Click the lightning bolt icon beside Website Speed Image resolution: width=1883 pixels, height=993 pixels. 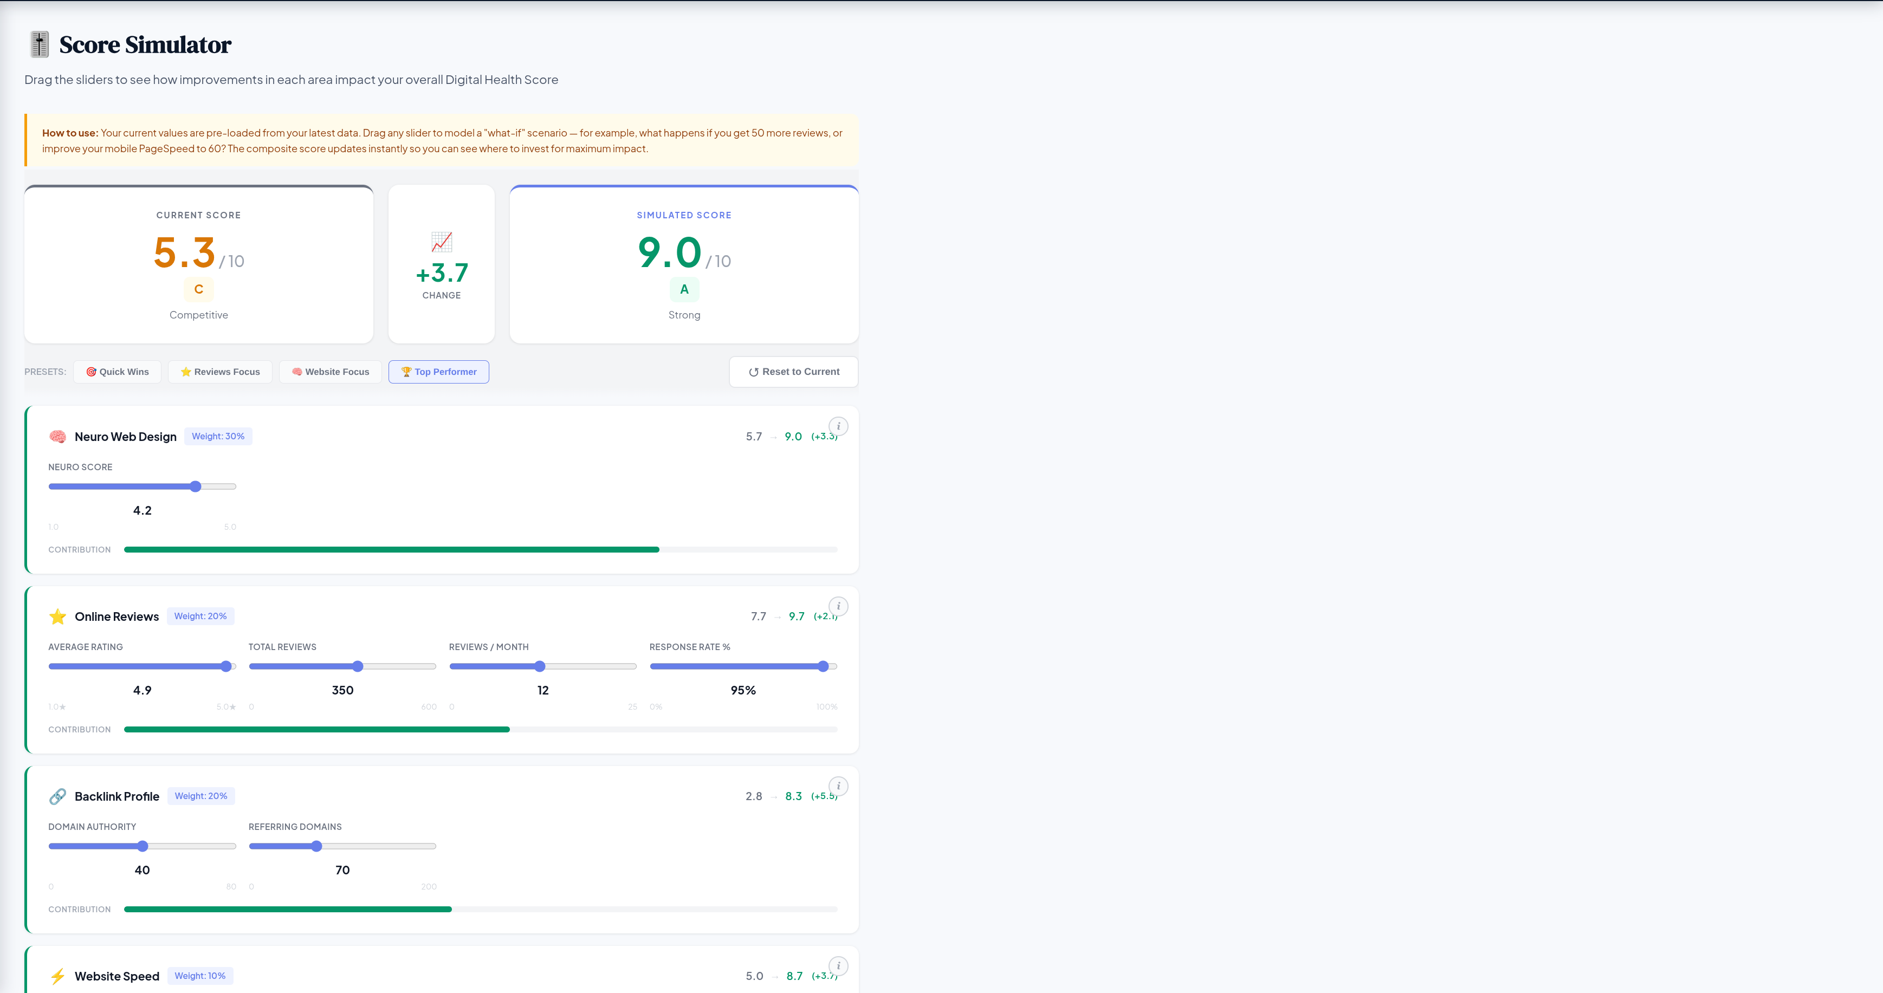click(x=58, y=976)
